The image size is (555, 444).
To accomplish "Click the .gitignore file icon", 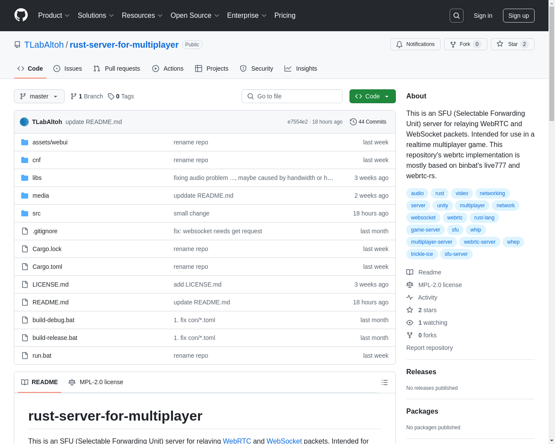I will point(25,231).
